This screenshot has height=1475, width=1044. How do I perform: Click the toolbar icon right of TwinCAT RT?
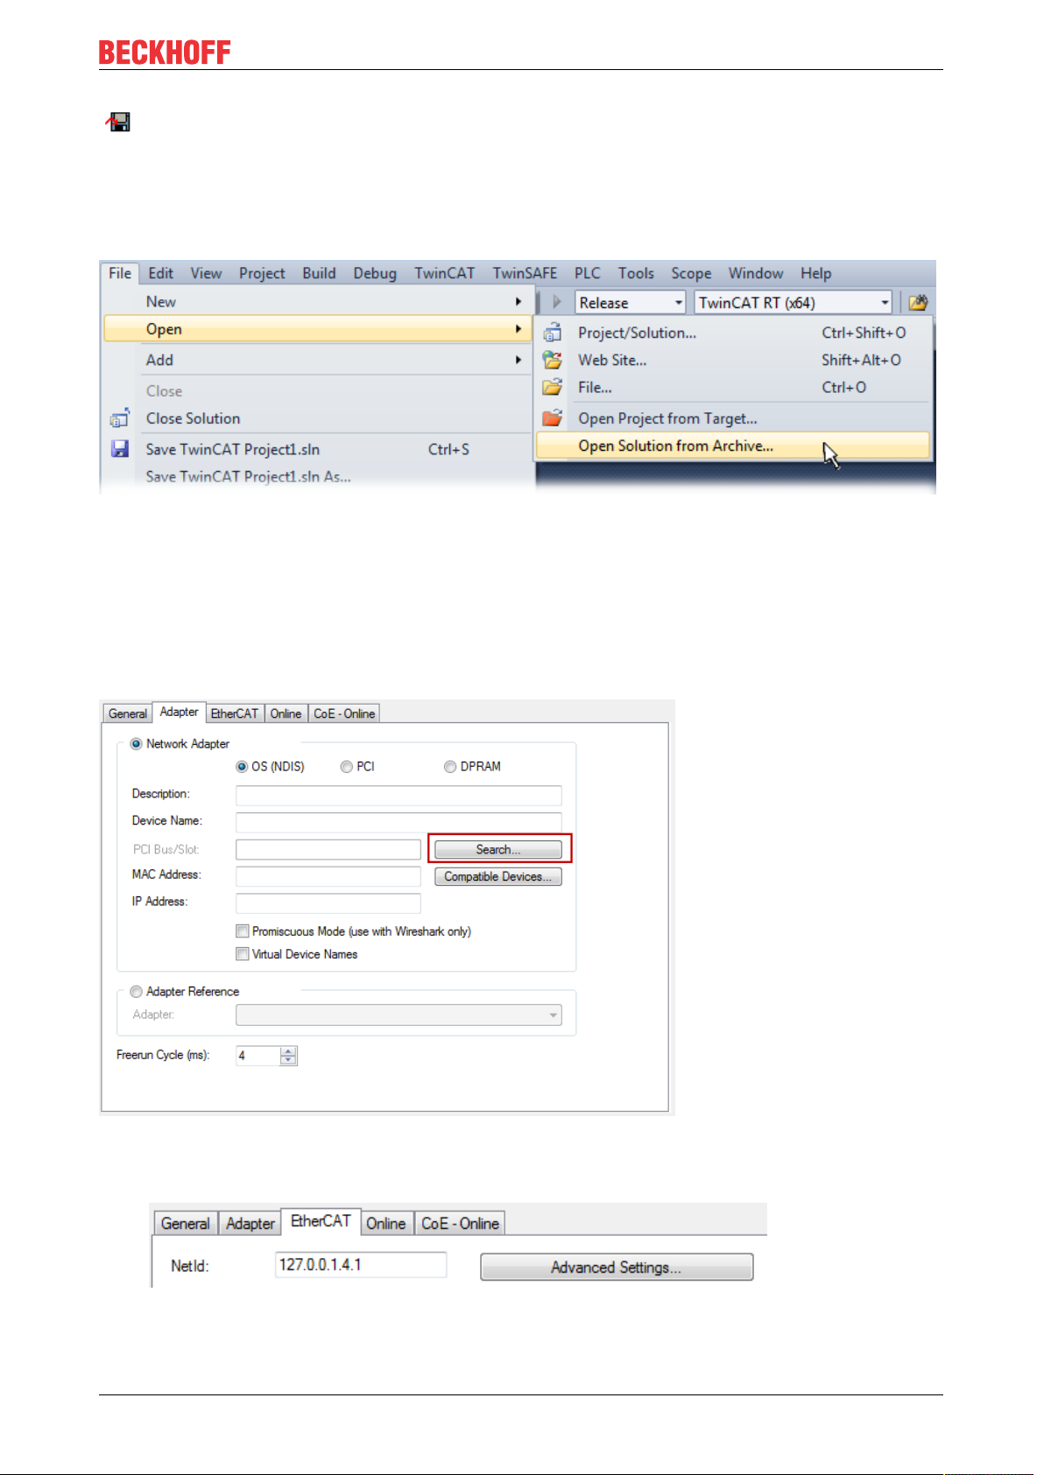[918, 303]
